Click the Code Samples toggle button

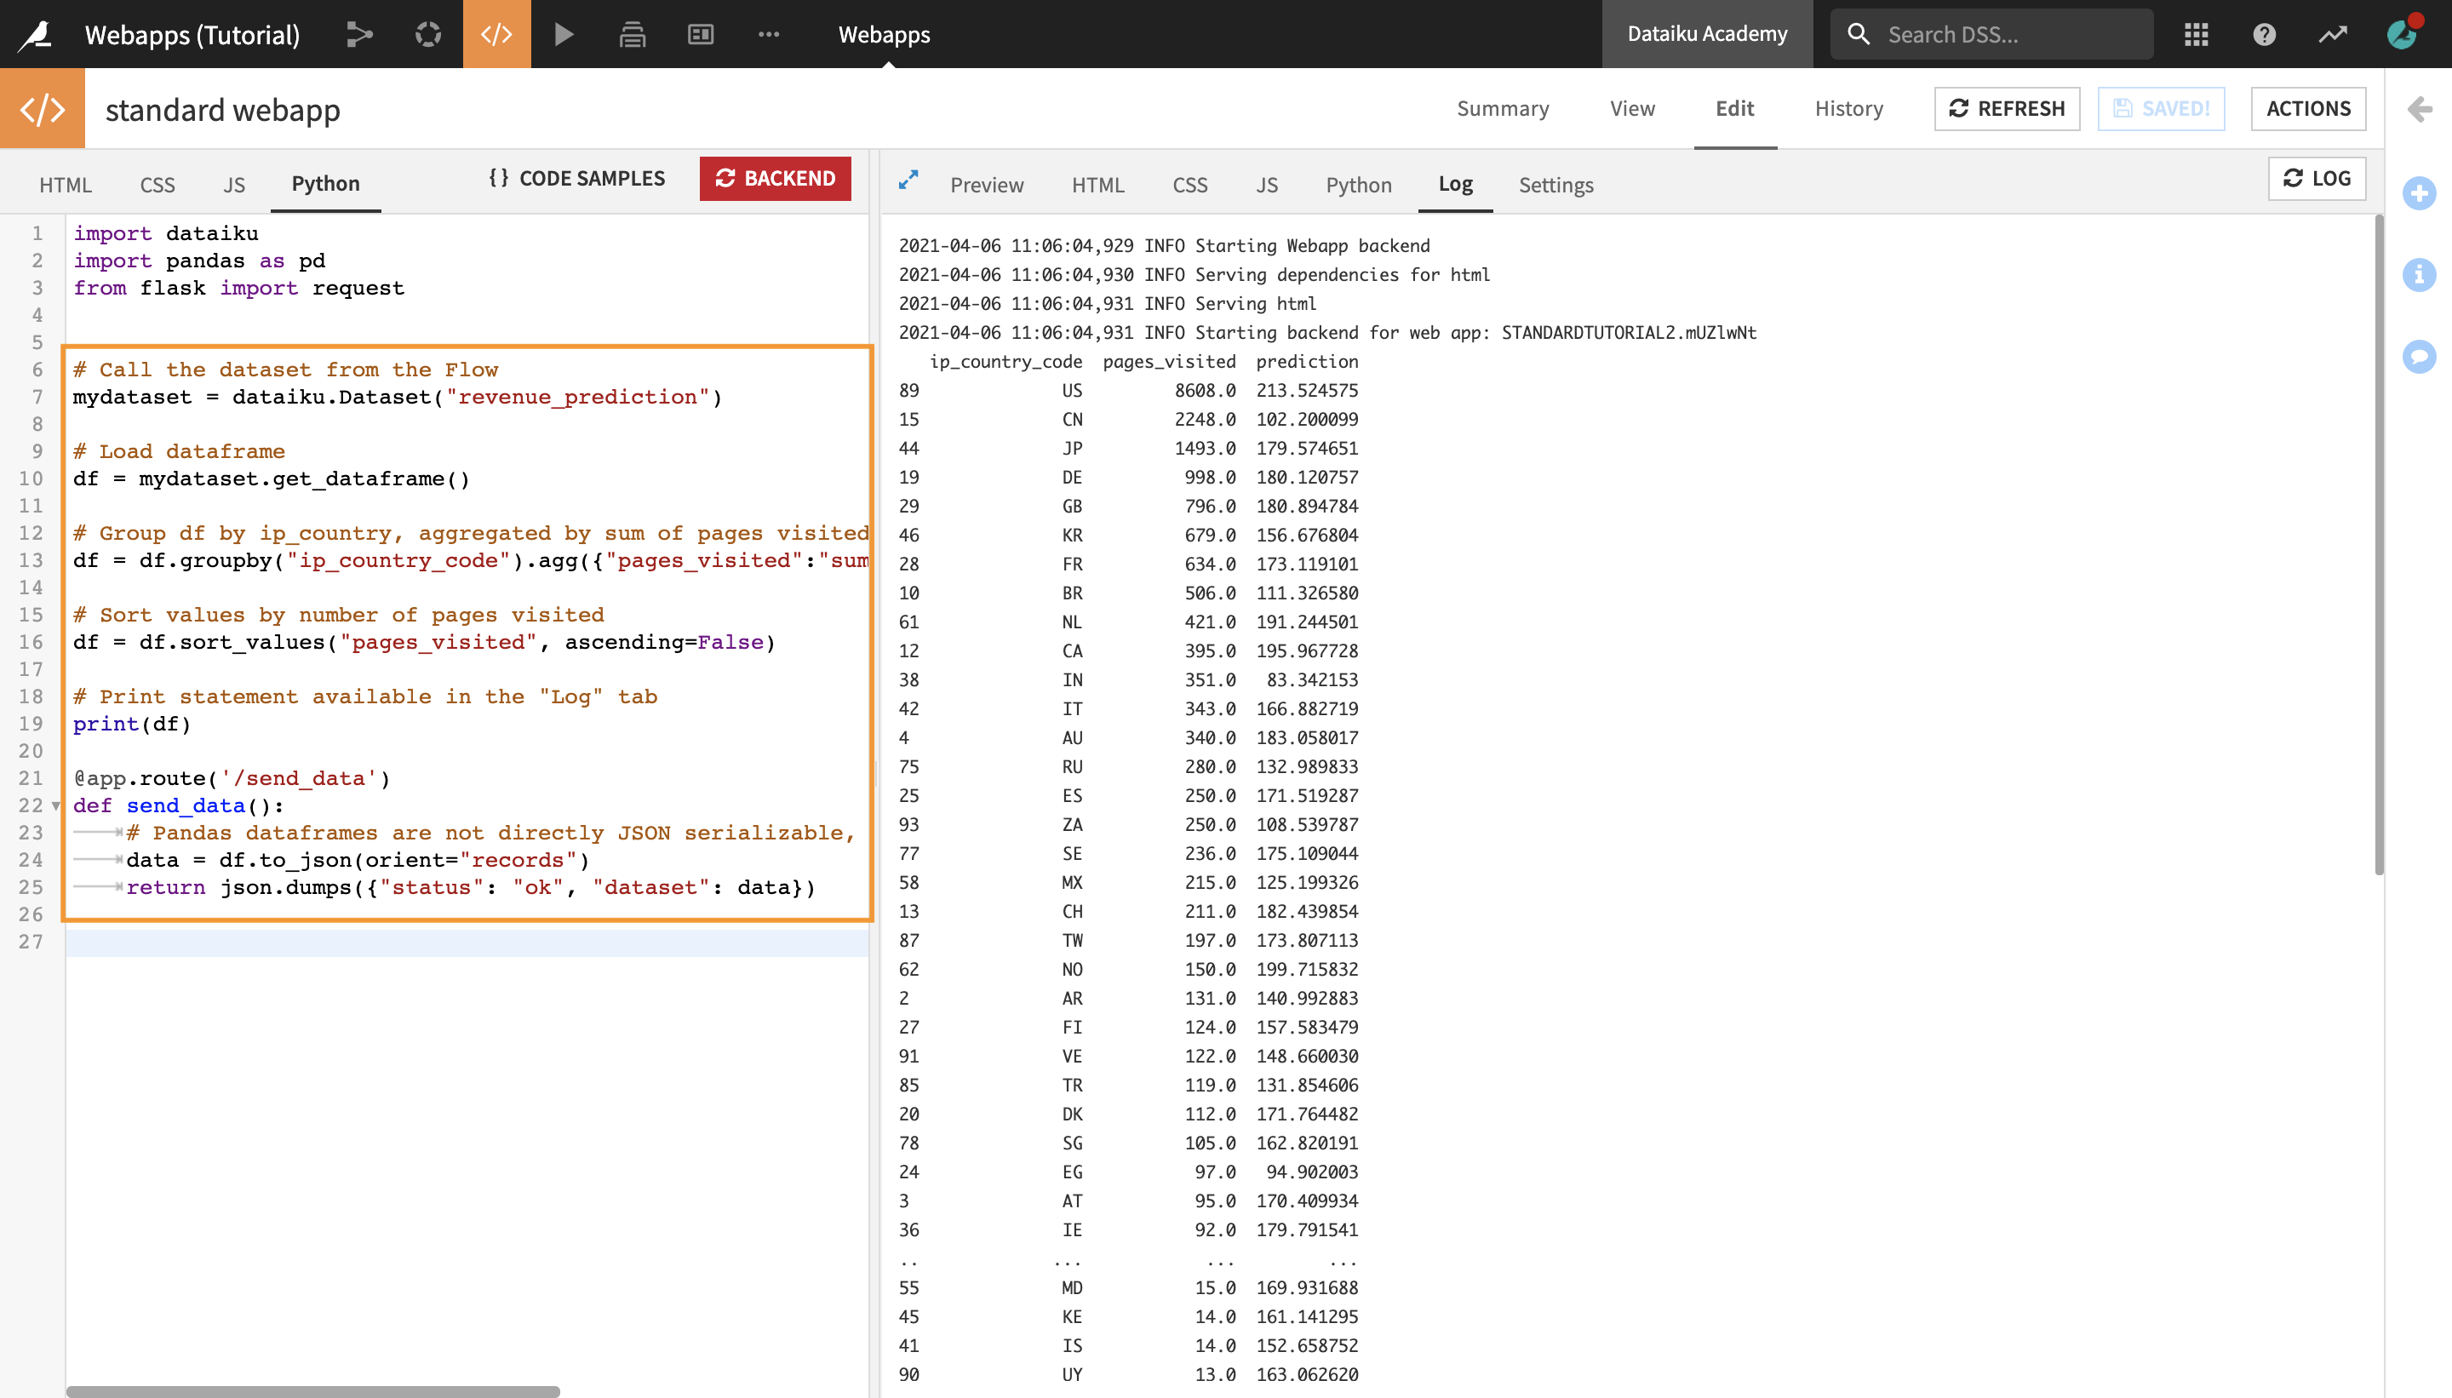pos(579,179)
